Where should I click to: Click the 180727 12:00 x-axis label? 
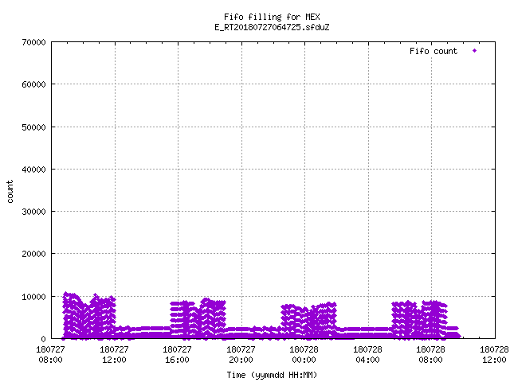114,355
